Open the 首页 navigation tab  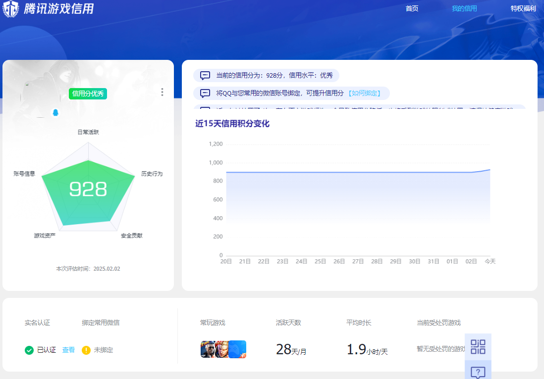point(412,8)
